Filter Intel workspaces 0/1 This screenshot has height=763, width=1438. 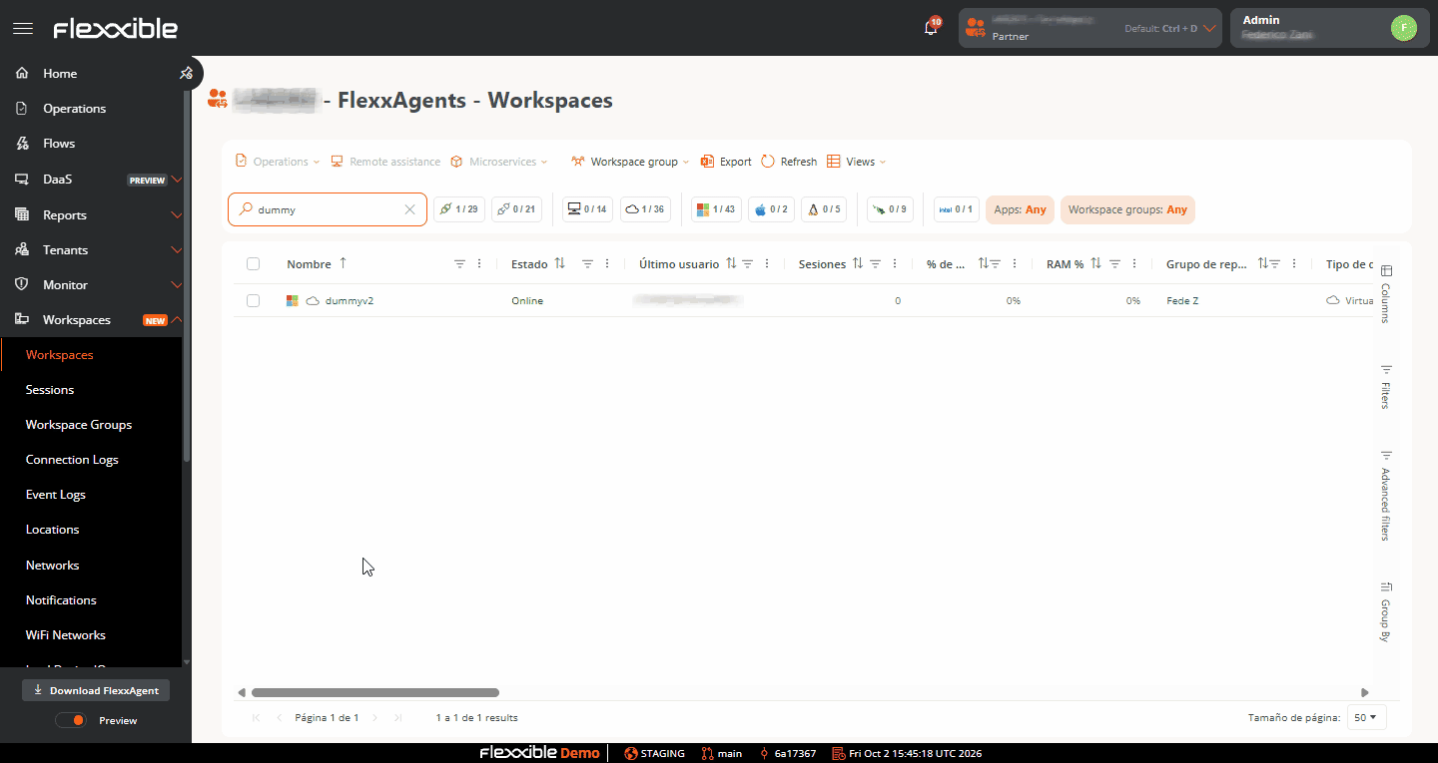pos(957,209)
